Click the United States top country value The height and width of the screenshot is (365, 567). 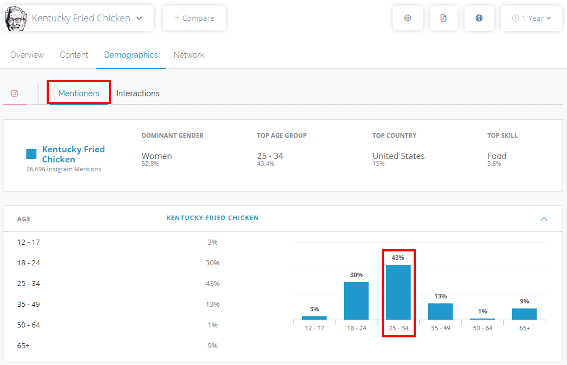coord(399,156)
